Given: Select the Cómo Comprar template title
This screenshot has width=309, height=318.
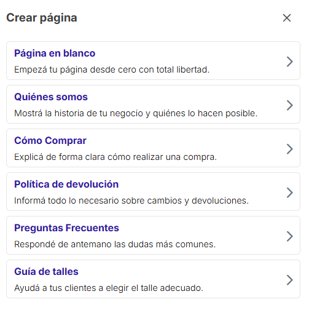Looking at the screenshot, I should [50, 141].
